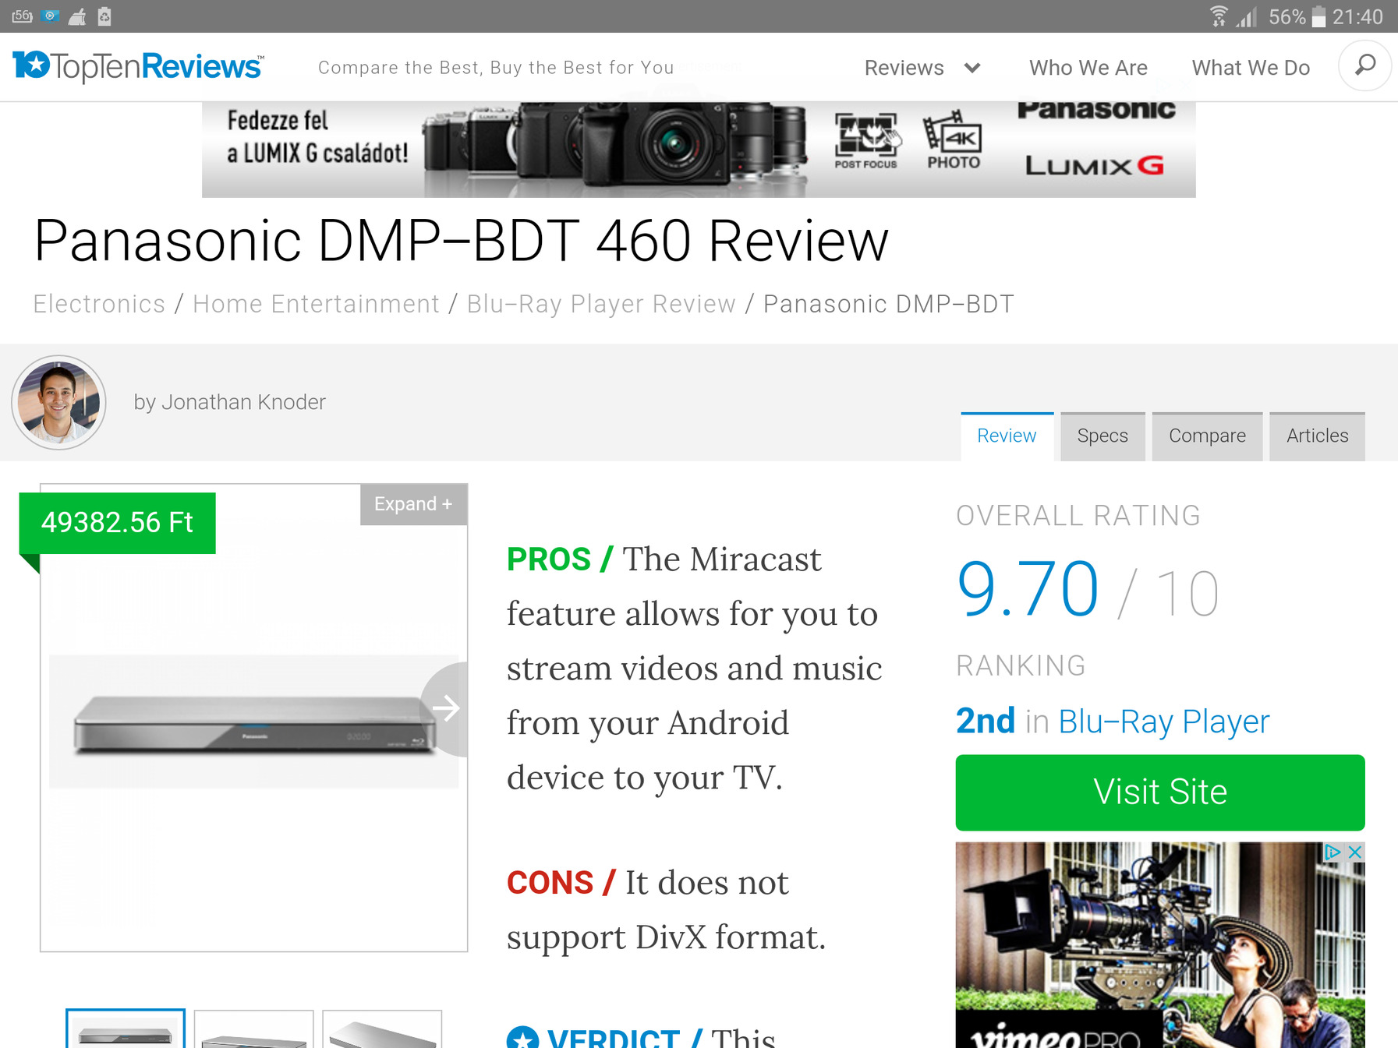Click the AdChoices triangle icon

(1333, 852)
